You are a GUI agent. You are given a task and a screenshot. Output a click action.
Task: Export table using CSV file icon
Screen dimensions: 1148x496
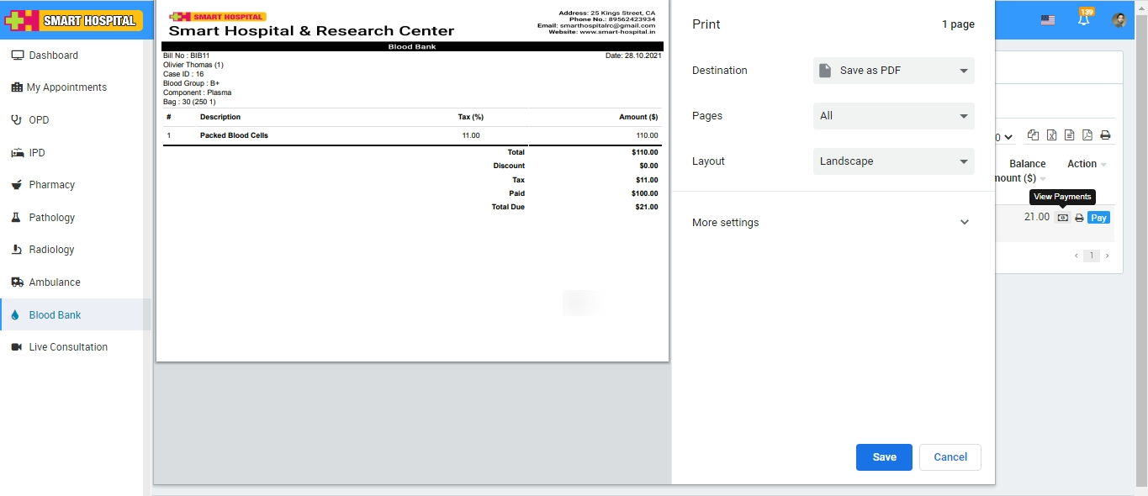pyautogui.click(x=1069, y=135)
